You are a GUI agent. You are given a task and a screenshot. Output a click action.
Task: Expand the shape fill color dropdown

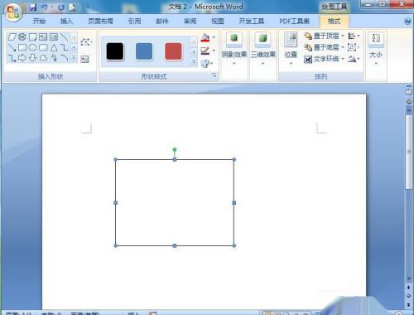(214, 37)
